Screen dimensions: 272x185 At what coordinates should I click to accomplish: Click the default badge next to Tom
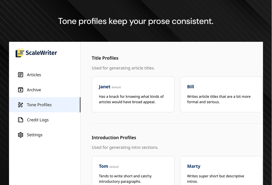[114, 167]
